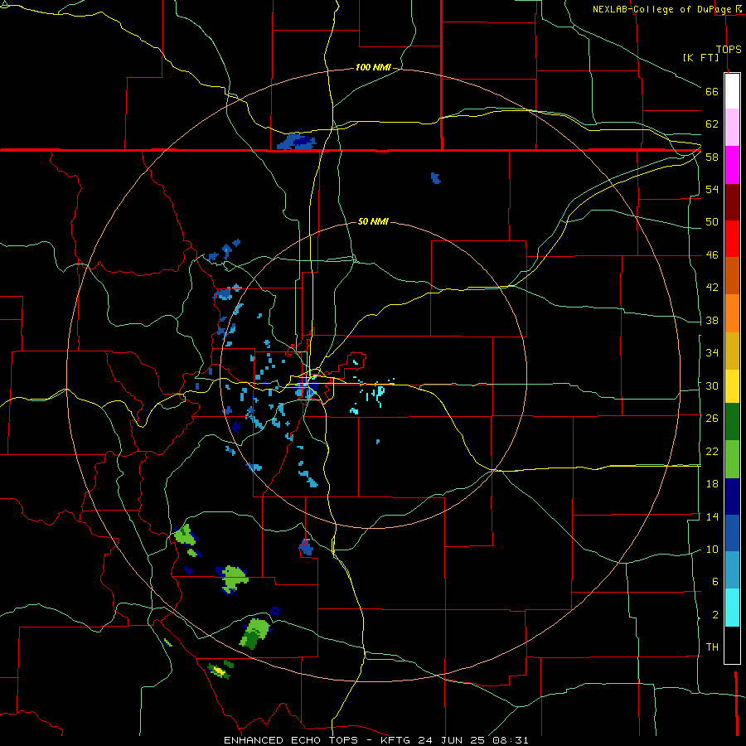This screenshot has width=746, height=746.
Task: Click the 50 value on the legend scale
Action: tap(712, 221)
